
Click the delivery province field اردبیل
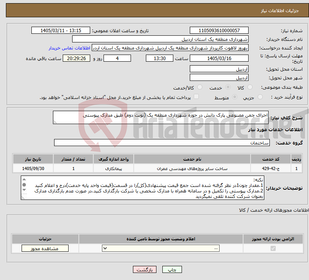[219, 69]
